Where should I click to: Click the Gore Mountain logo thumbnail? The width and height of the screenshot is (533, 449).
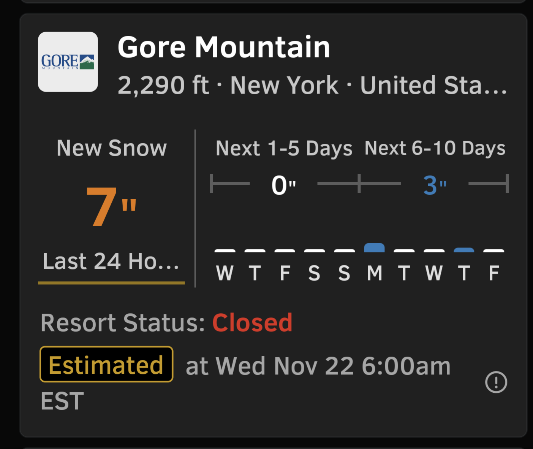pos(68,62)
